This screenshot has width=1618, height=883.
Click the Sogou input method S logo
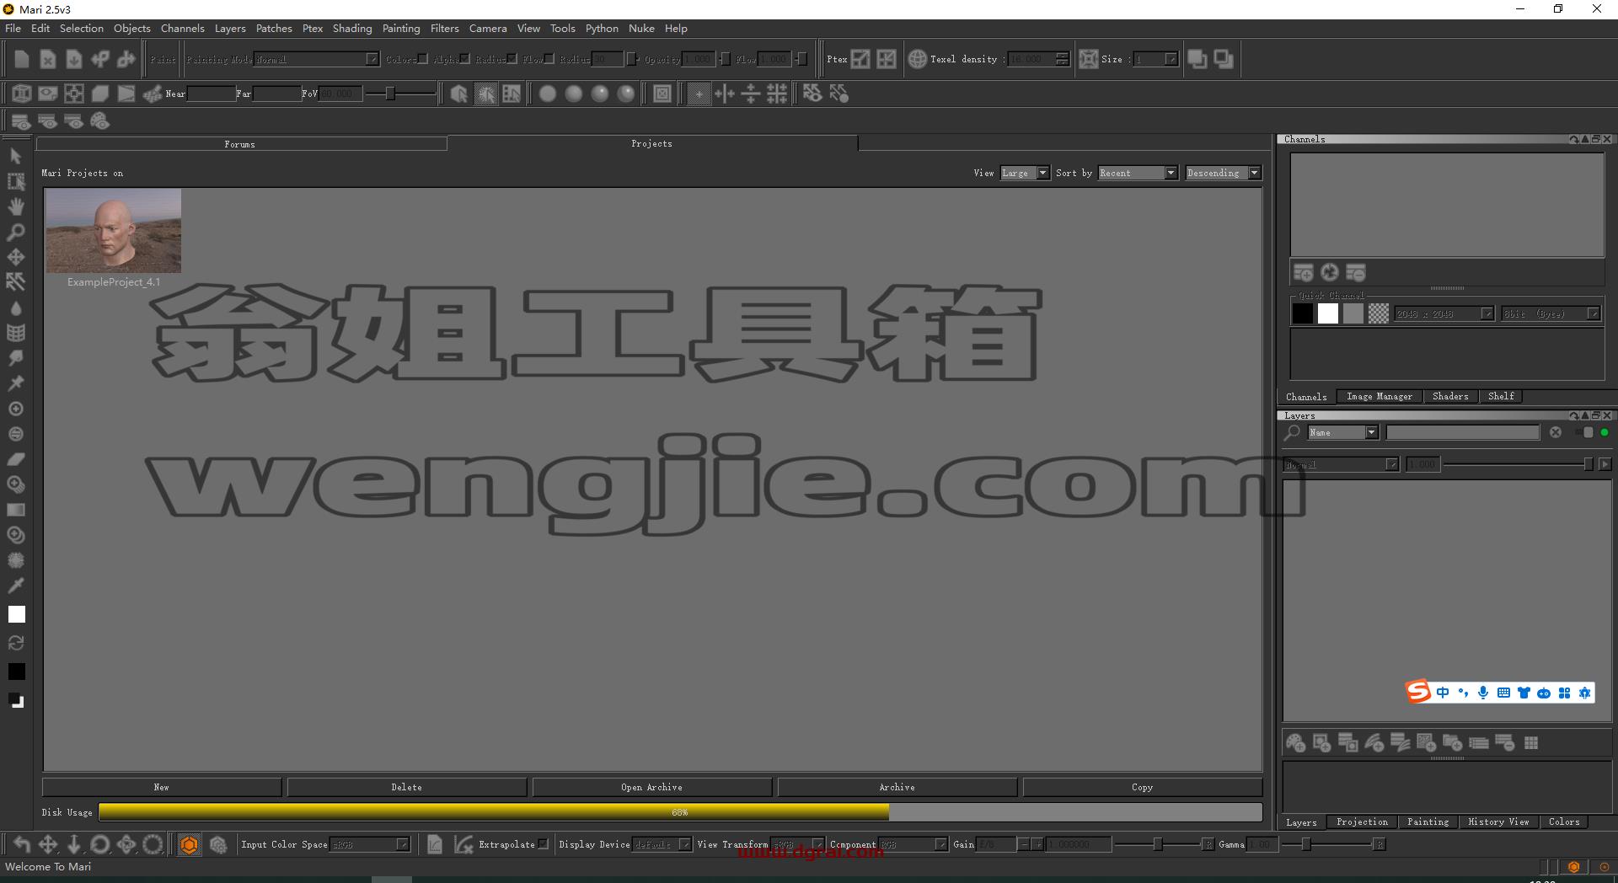coord(1418,692)
